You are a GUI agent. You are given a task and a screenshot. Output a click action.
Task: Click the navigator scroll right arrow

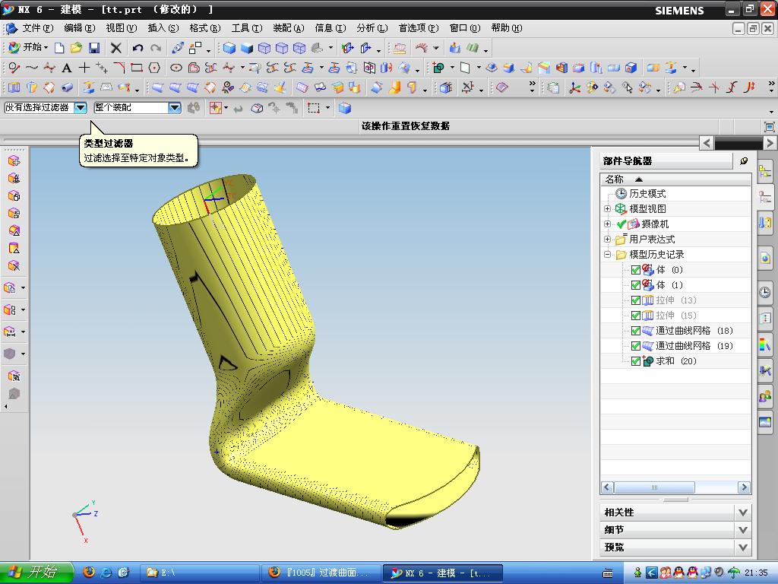(x=743, y=487)
